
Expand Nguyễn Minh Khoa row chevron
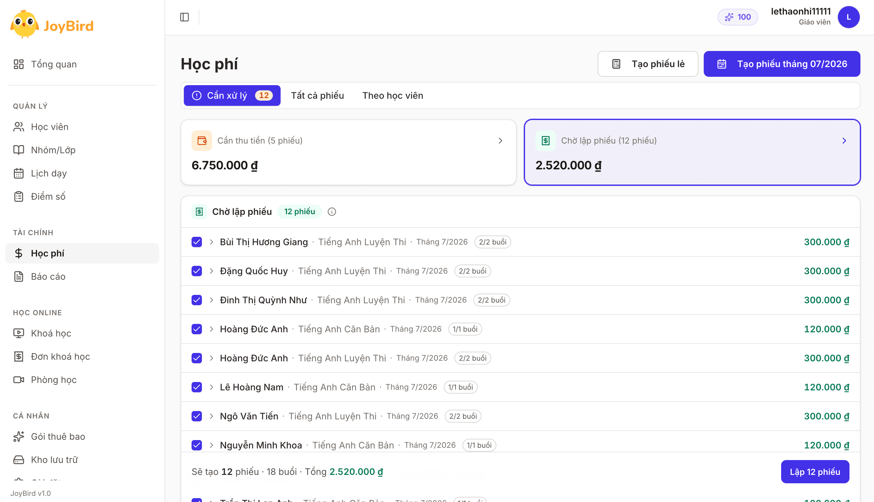211,445
